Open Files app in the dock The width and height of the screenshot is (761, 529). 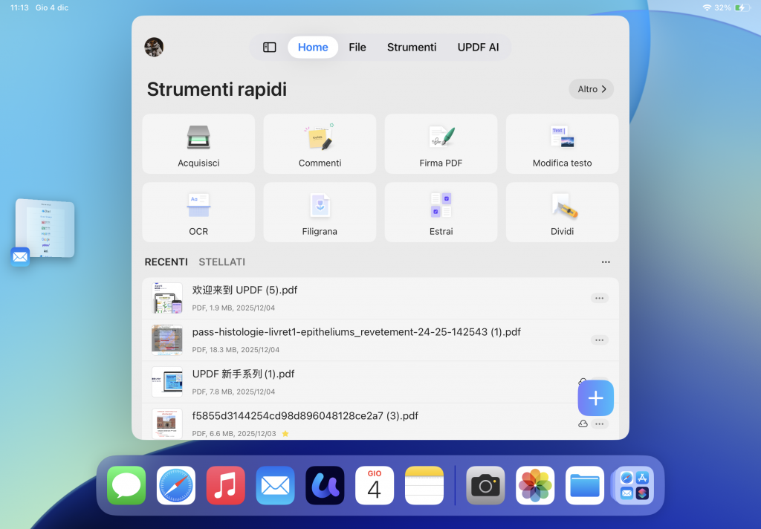click(585, 485)
